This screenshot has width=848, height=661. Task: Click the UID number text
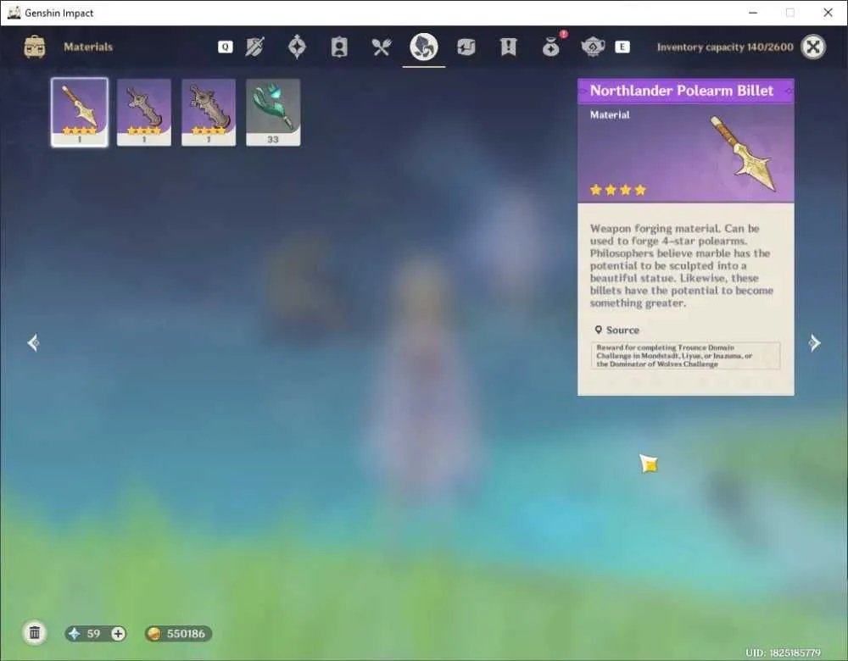click(x=783, y=653)
